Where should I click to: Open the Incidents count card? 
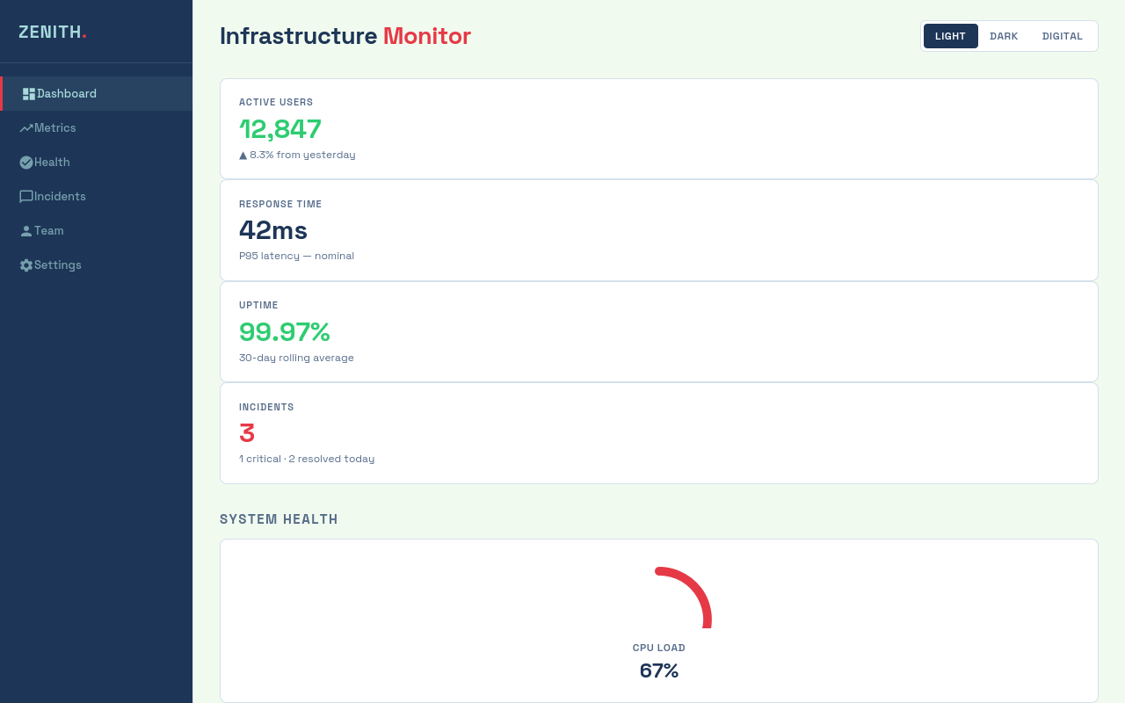click(x=659, y=433)
